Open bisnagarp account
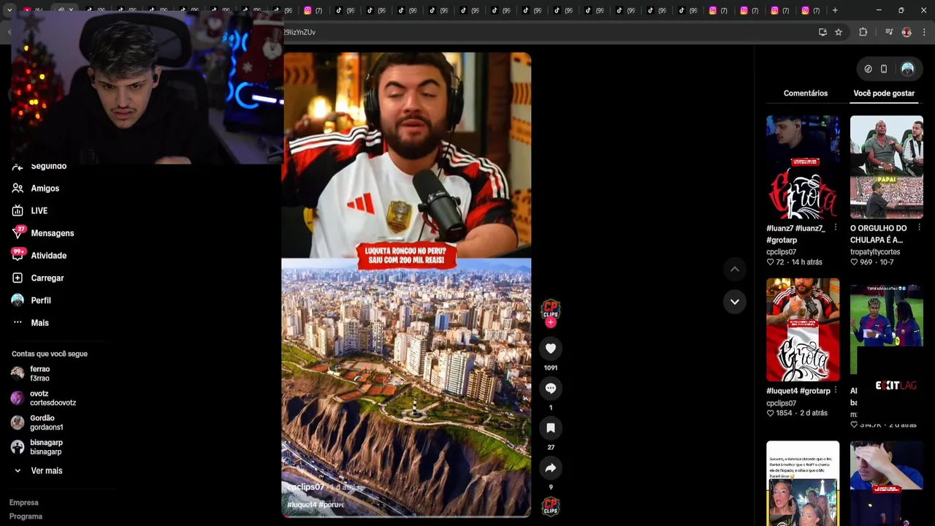The image size is (935, 526). pos(38,447)
